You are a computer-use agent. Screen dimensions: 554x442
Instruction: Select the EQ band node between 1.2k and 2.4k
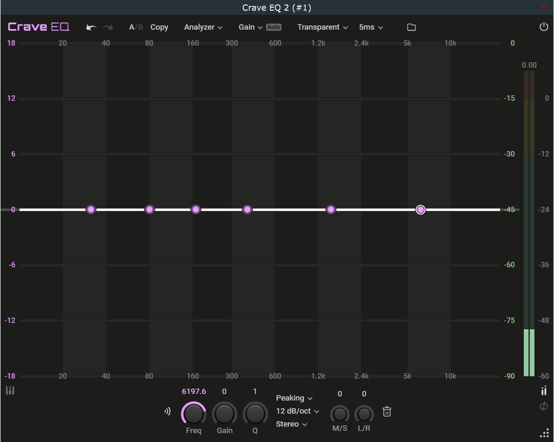point(331,210)
